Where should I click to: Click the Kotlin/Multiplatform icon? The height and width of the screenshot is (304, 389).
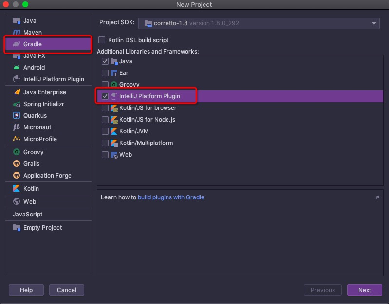point(114,143)
